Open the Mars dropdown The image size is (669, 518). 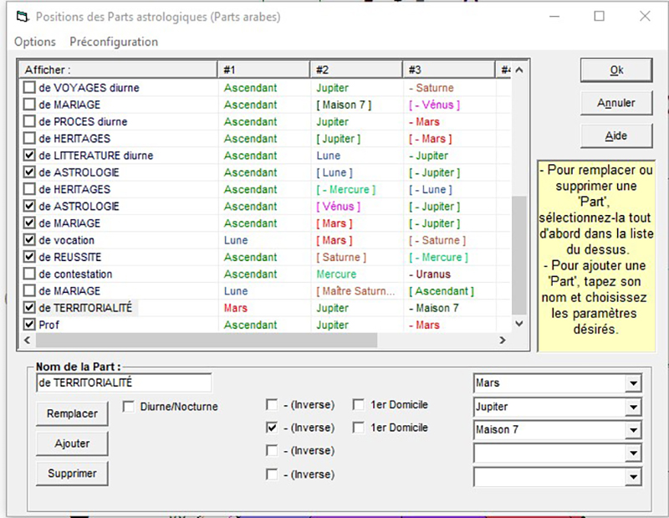pyautogui.click(x=633, y=383)
